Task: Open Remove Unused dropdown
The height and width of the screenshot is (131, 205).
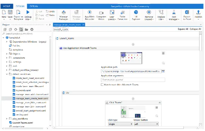Action: pos(149,15)
